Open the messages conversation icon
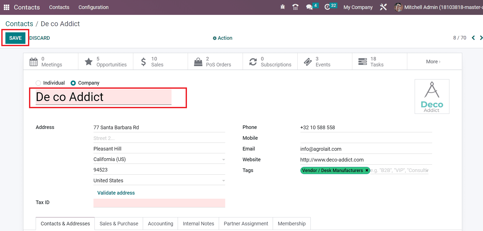 (x=309, y=7)
